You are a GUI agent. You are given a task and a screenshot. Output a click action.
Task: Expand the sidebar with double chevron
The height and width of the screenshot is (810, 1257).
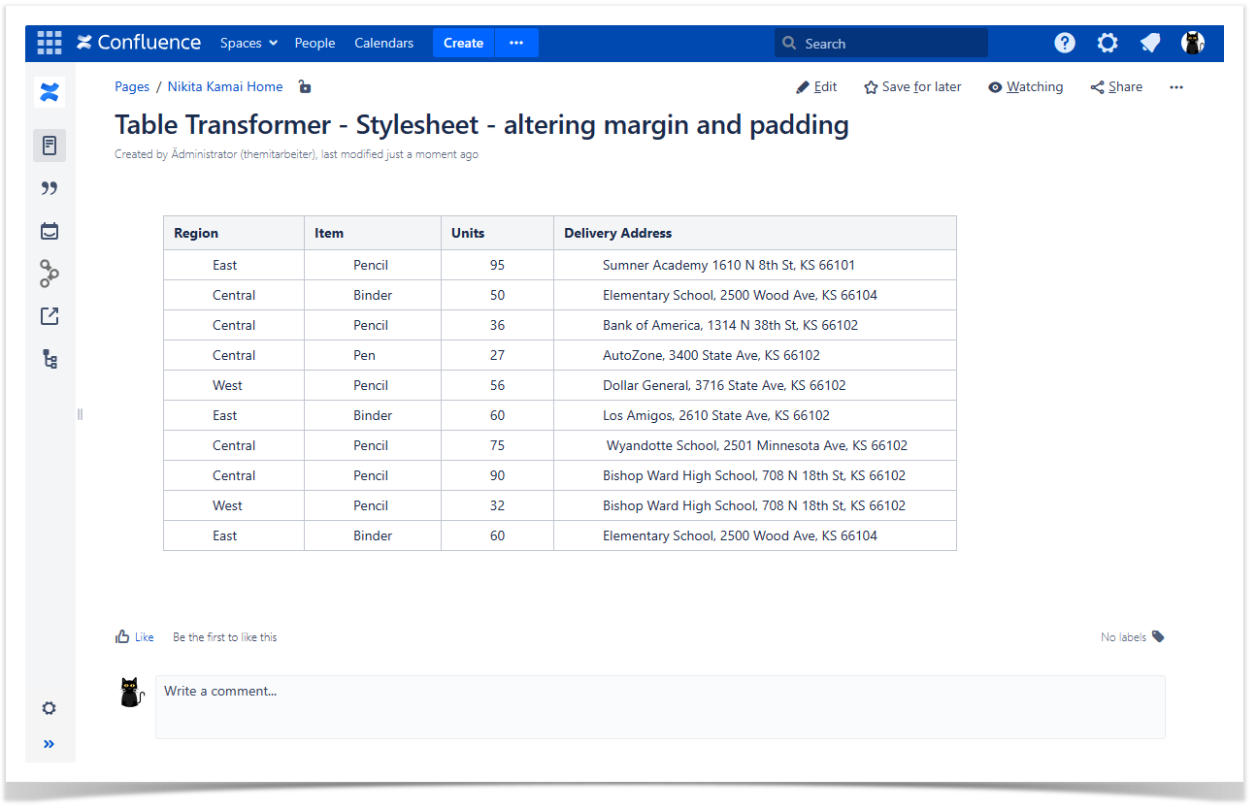50,744
